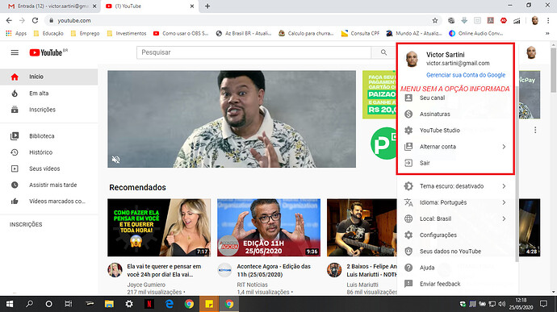Viewport: 557px width, 312px height.
Task: Open Netflix from the taskbar
Action: (149, 304)
